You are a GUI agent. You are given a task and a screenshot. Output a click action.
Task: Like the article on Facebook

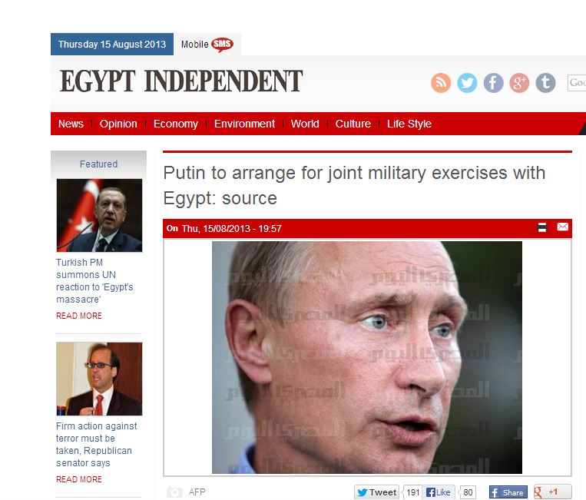coord(439,492)
